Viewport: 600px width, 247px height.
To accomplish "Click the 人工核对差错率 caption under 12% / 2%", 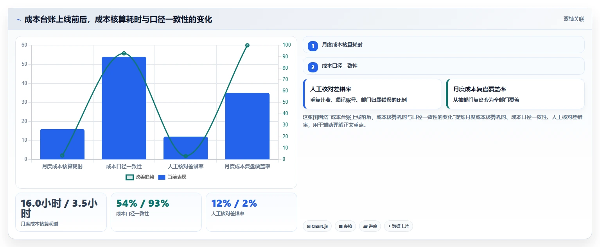I will click(x=228, y=214).
